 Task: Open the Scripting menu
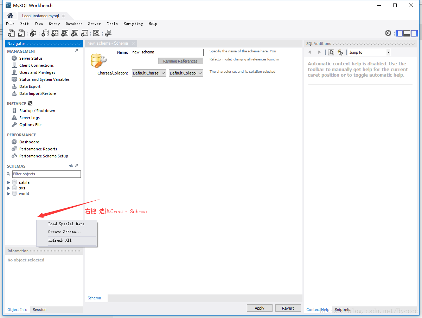(x=133, y=24)
